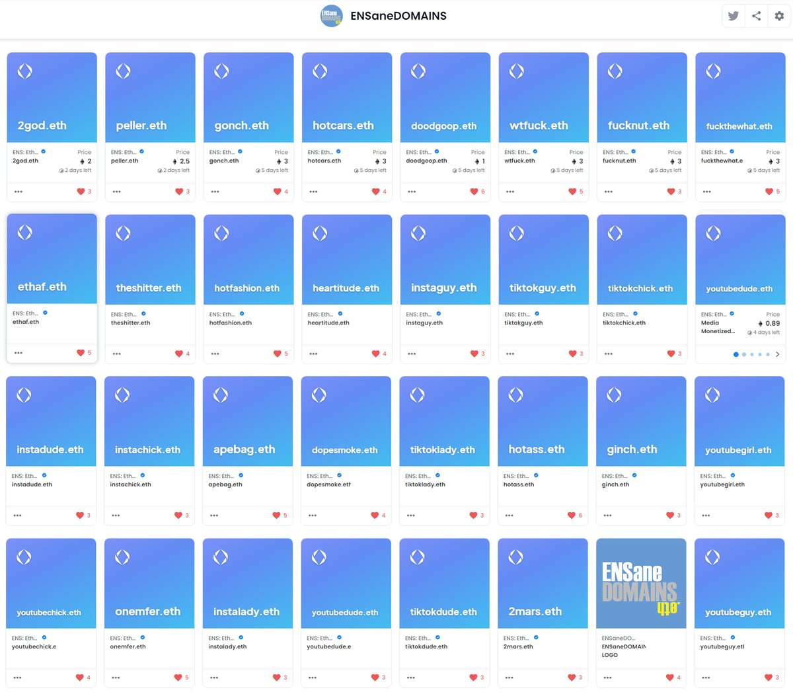
Task: Go to next slide on youtubedude.eth carousel
Action: point(778,354)
